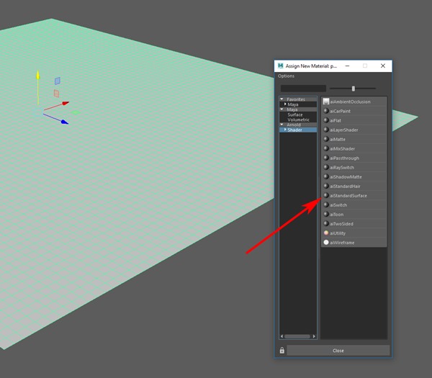This screenshot has width=432, height=378.
Task: Click the red X-axis move arrow
Action: (x=66, y=103)
